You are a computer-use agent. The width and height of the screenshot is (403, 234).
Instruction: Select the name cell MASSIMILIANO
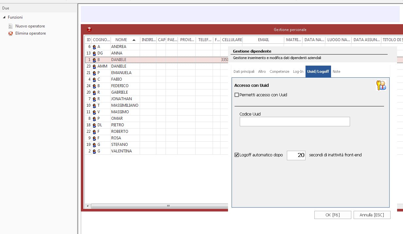125,105
